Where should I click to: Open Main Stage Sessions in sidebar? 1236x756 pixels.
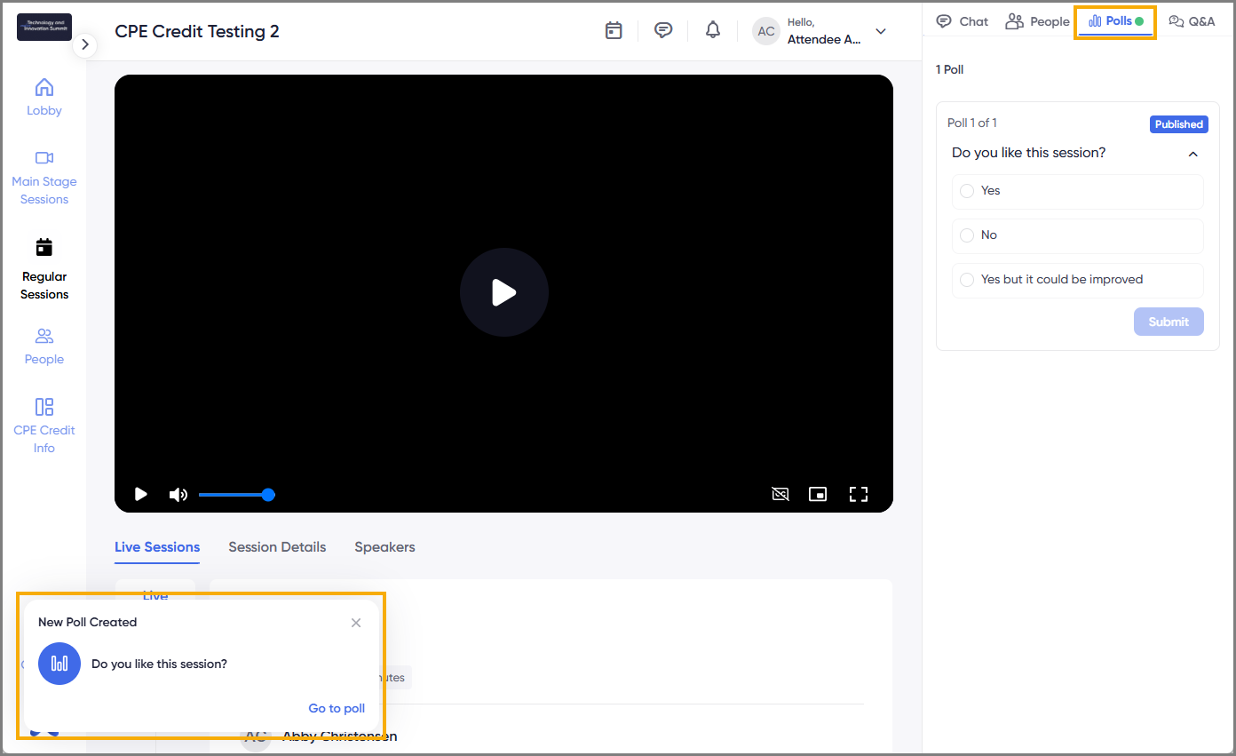[x=44, y=179]
